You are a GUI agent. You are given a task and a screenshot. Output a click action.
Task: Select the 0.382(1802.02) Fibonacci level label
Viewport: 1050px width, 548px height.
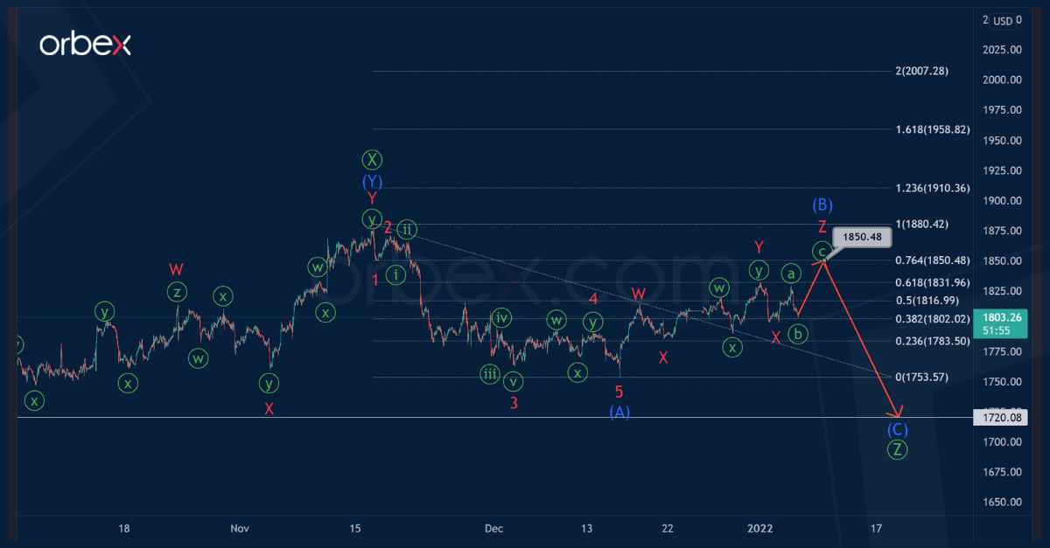point(933,319)
